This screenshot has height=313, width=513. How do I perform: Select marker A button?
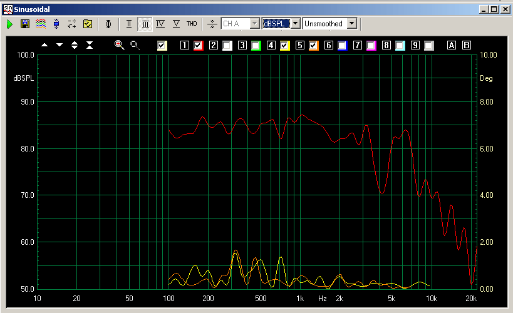pos(451,45)
